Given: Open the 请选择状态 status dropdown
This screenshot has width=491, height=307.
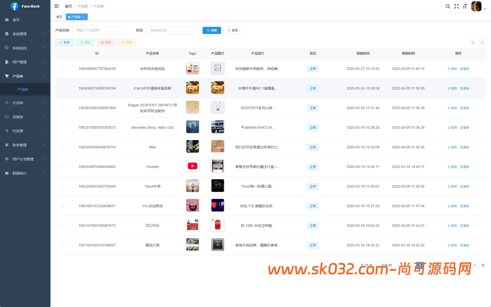Looking at the screenshot, I should click(173, 30).
